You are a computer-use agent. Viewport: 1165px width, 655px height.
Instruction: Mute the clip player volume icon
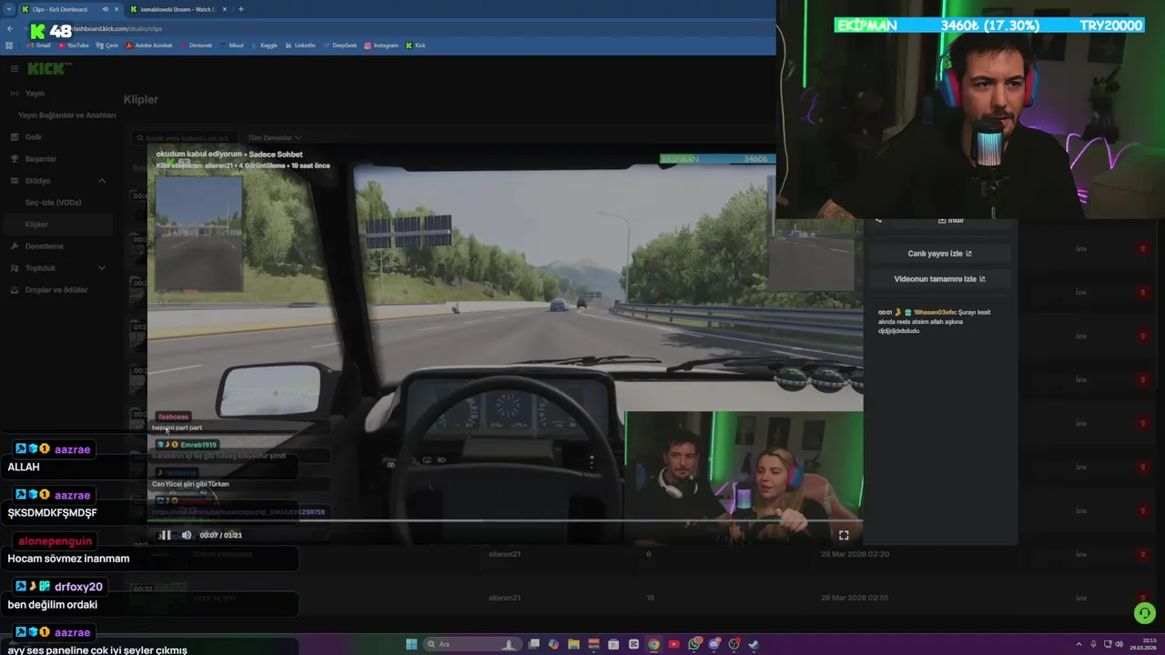187,535
